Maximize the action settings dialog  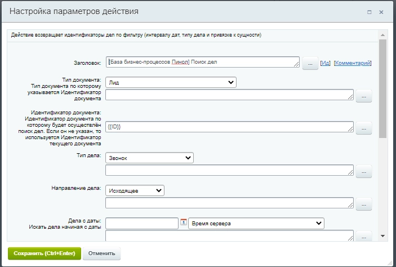(x=369, y=12)
